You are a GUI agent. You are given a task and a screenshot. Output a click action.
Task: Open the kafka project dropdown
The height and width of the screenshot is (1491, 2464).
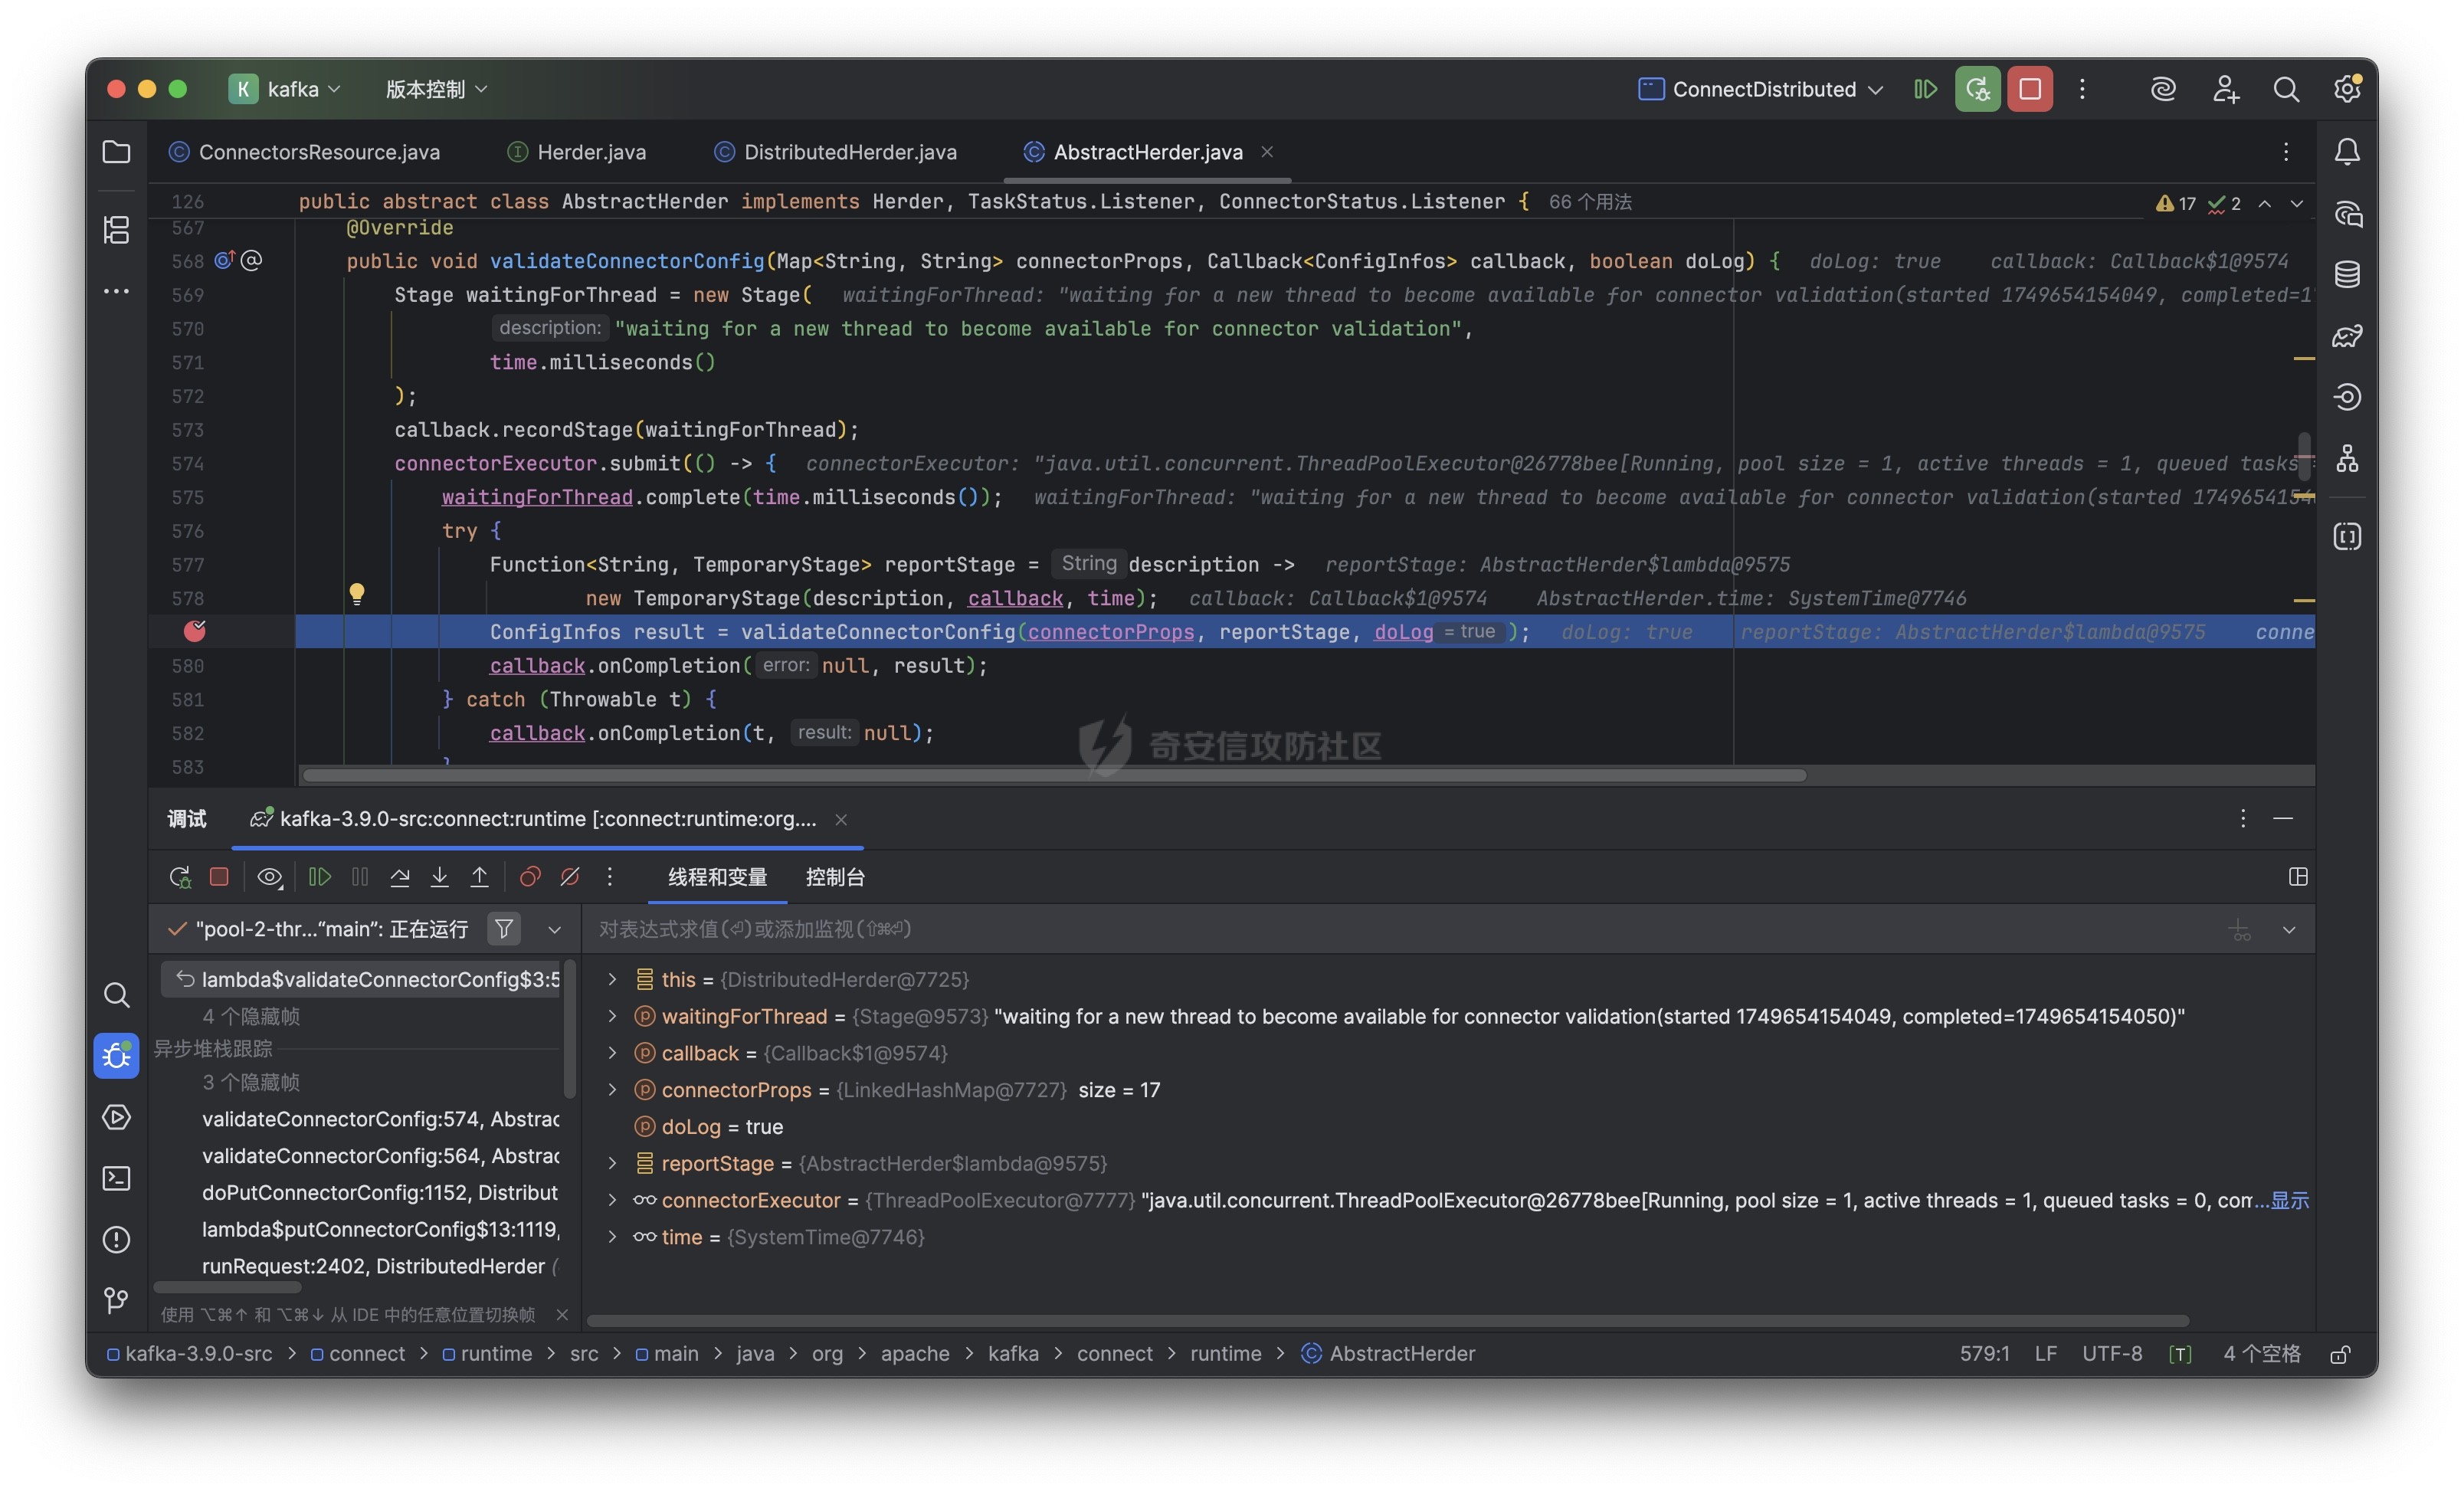[286, 89]
